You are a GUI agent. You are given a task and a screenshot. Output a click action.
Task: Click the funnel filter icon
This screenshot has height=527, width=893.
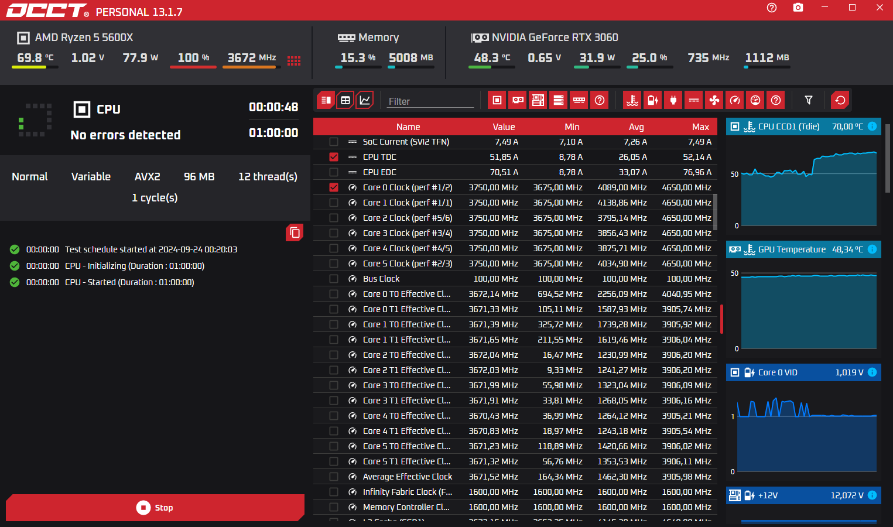coord(809,100)
